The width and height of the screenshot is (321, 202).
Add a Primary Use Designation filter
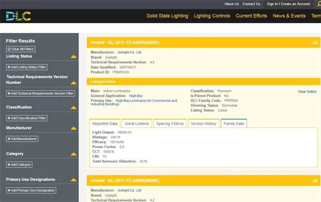pyautogui.click(x=31, y=190)
